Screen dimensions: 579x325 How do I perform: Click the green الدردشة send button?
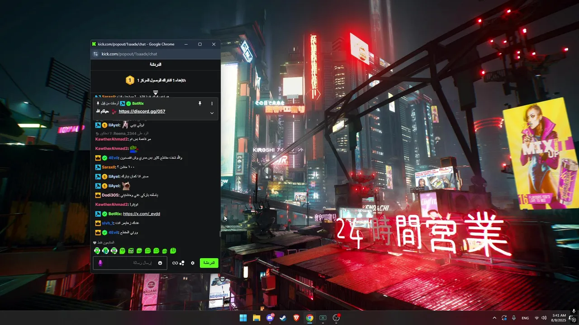[x=209, y=263]
